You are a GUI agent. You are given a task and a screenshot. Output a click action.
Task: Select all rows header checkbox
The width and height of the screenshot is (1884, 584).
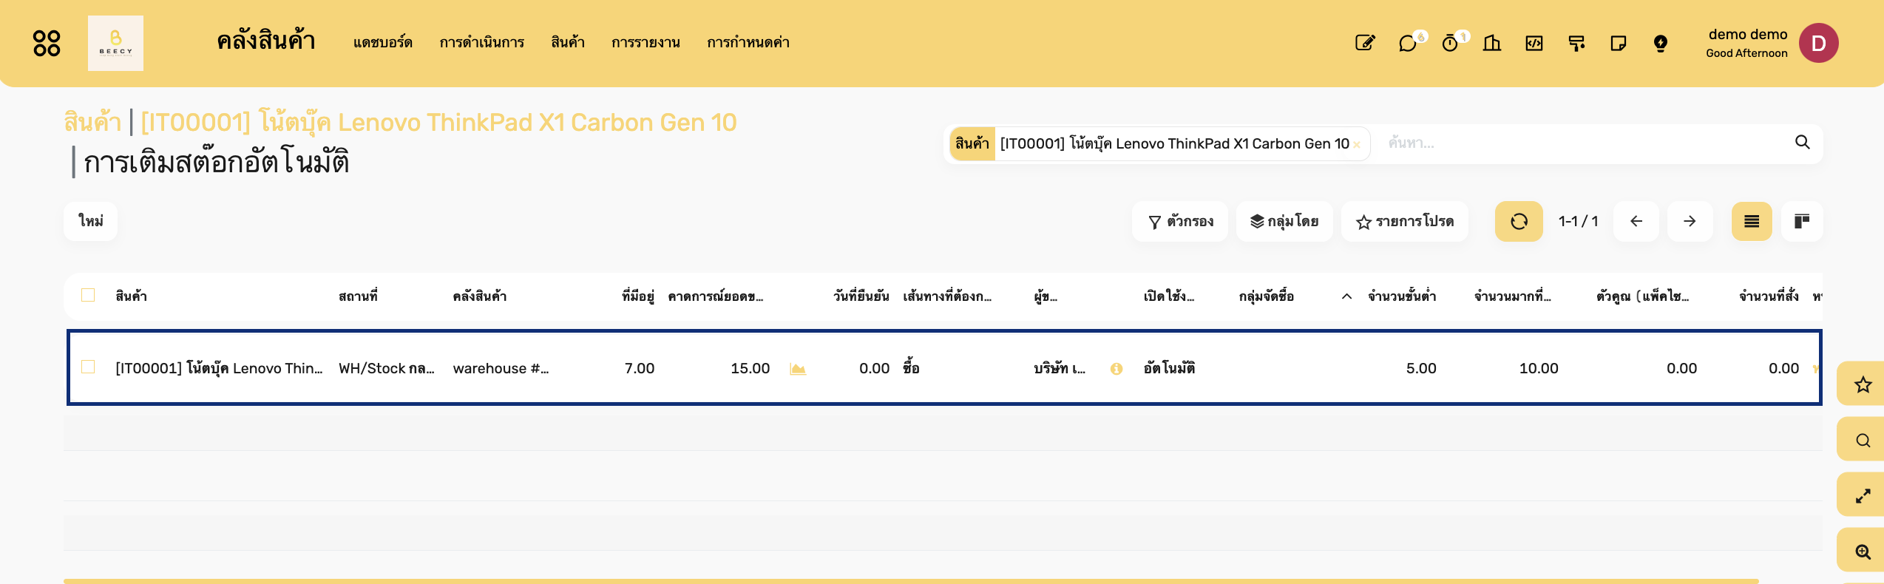(88, 295)
